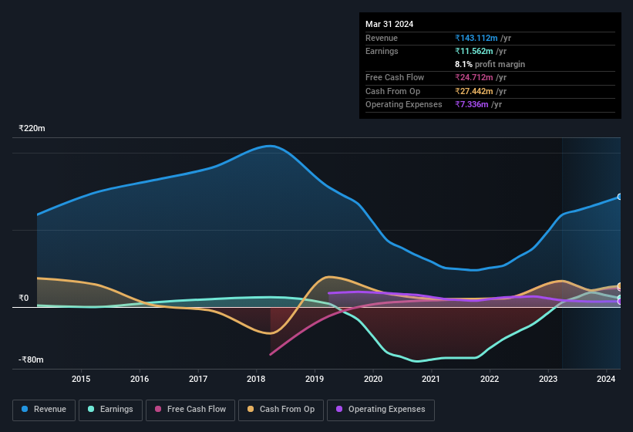
Task: Toggle the Operating Expenses legend button
Action: (381, 410)
